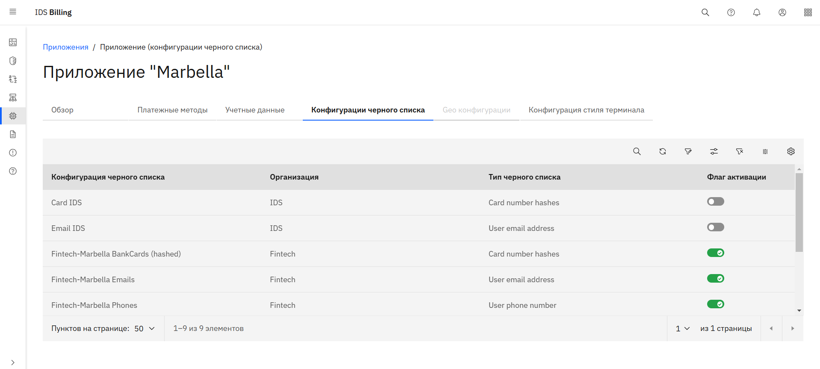This screenshot has width=820, height=369.
Task: Open the app switcher grid icon
Action: tap(808, 12)
